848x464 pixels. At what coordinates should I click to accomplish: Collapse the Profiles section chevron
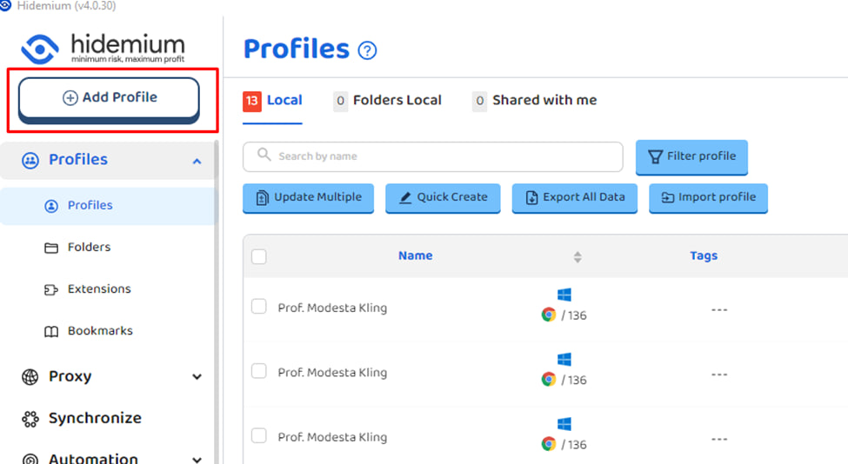[197, 161]
